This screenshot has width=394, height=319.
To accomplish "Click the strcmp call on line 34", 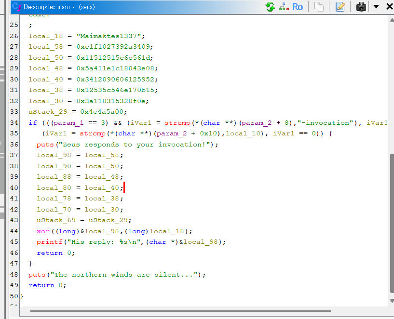I will (x=177, y=123).
